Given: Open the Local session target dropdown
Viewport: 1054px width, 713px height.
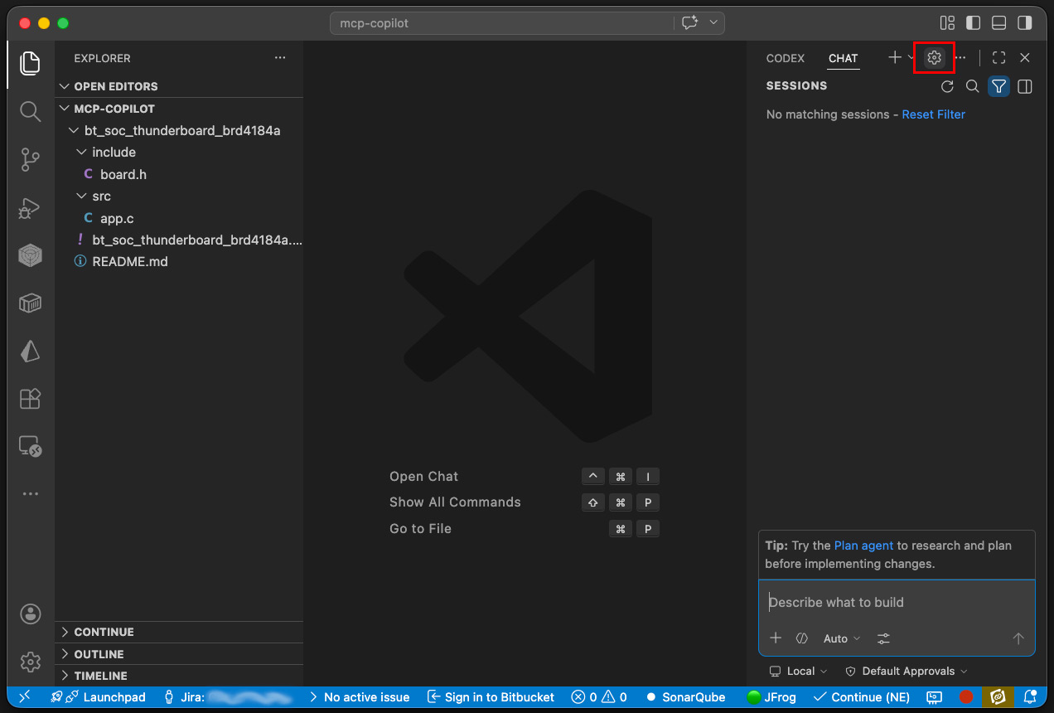Looking at the screenshot, I should (799, 672).
